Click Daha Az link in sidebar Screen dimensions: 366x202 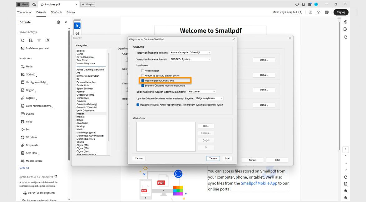point(24,168)
